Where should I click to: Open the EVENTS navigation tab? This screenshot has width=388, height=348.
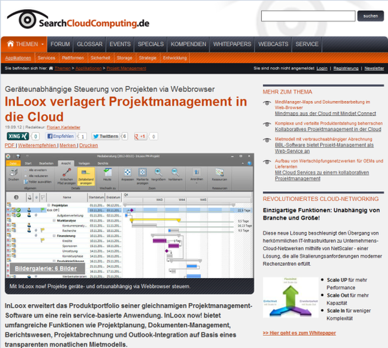120,44
